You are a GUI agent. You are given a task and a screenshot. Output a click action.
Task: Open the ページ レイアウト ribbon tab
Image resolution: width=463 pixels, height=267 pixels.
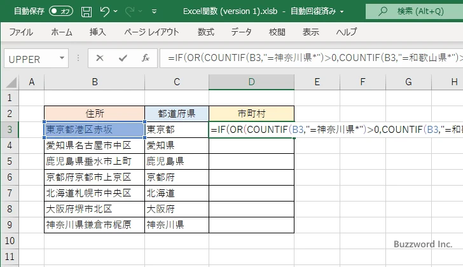151,32
